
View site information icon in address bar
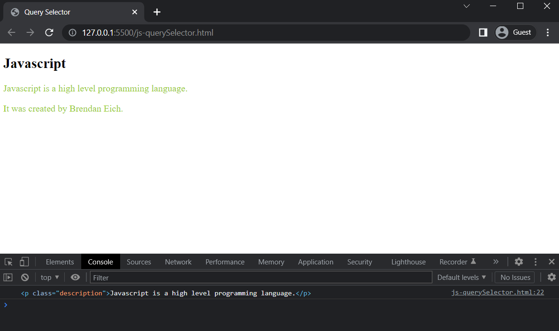72,33
